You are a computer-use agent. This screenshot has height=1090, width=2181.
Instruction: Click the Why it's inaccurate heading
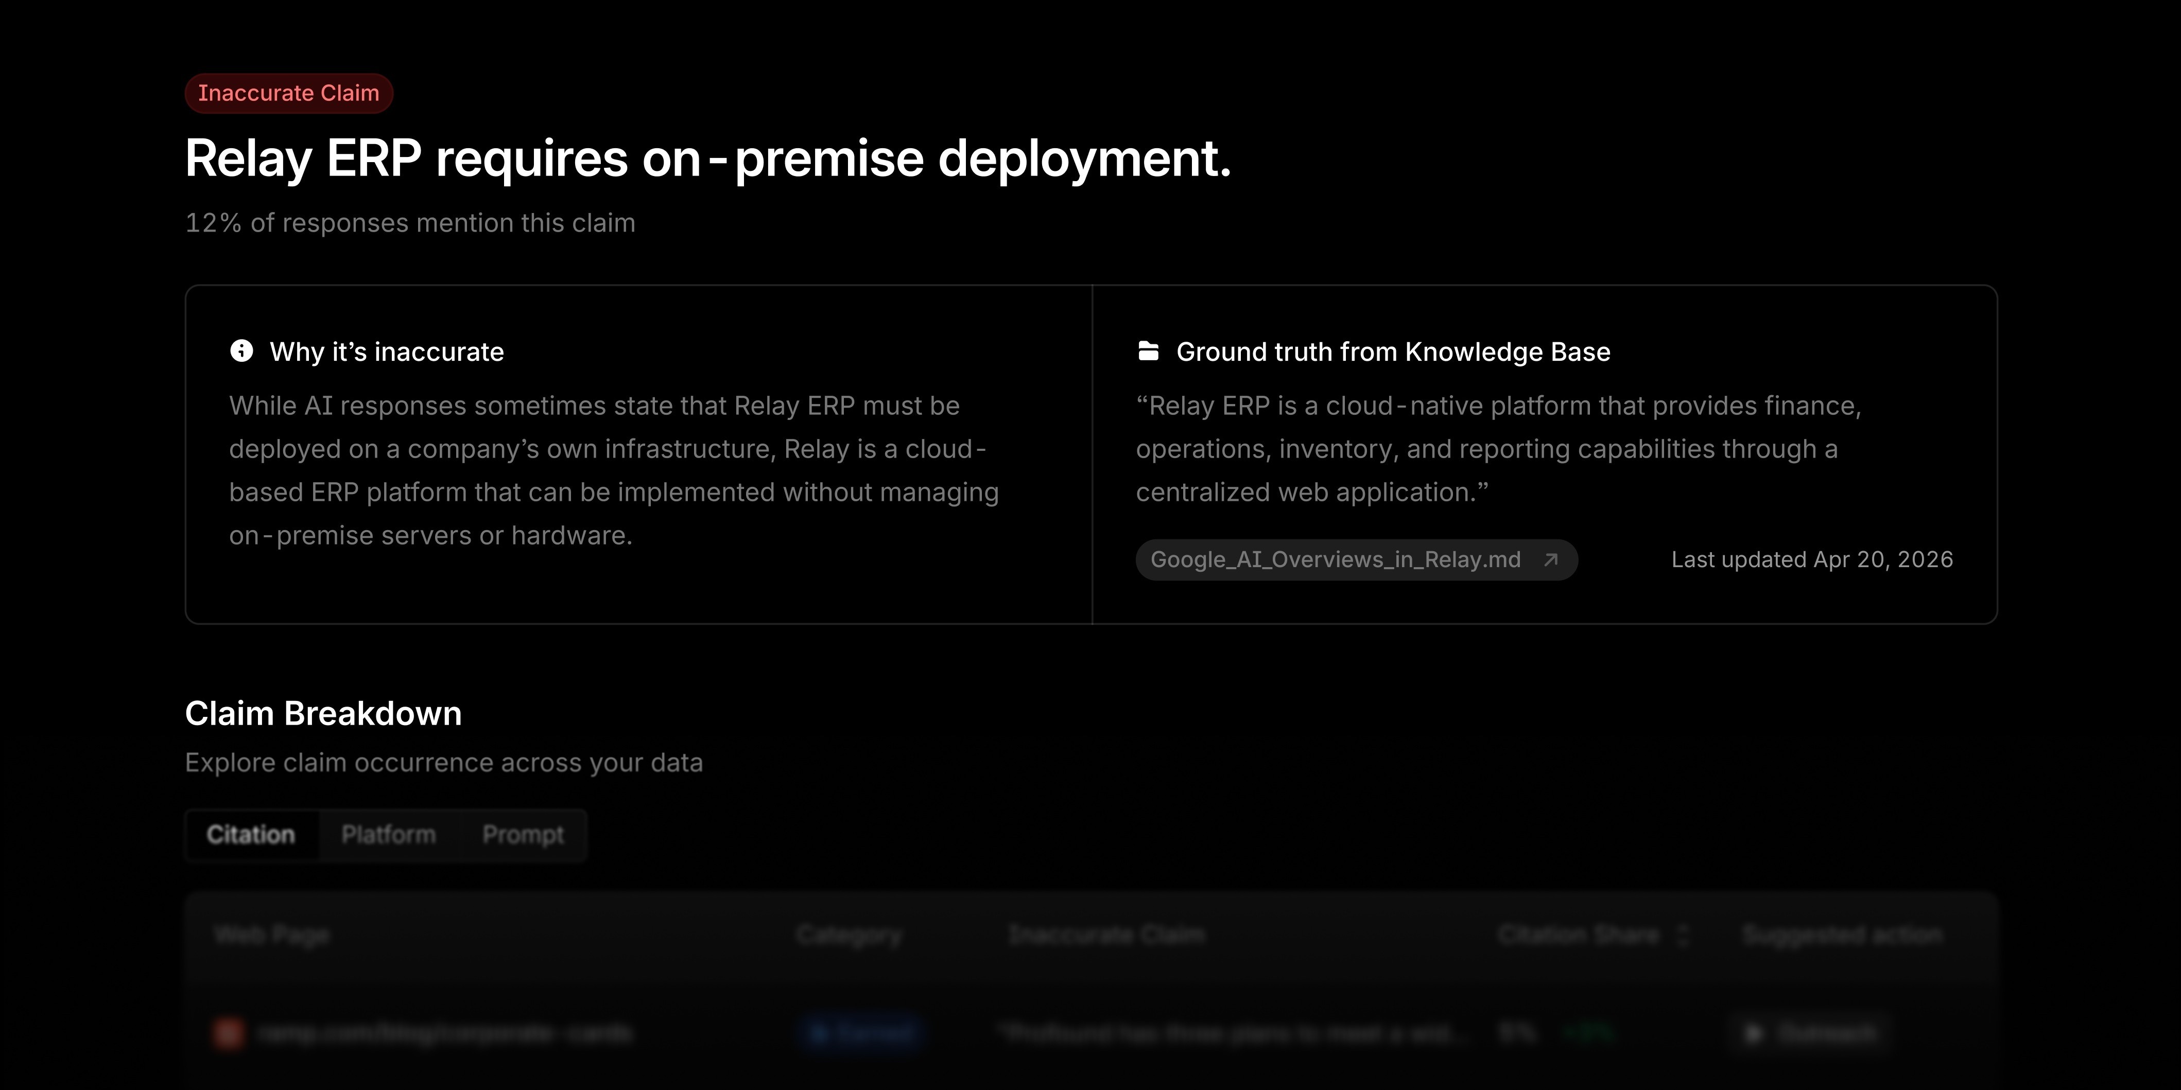point(387,351)
